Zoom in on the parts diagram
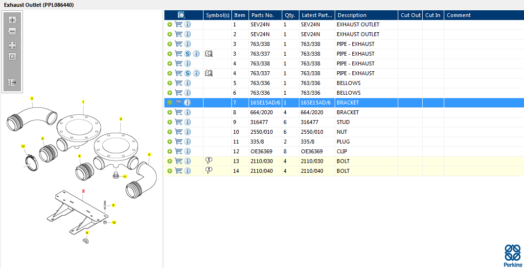Image resolution: width=524 pixels, height=268 pixels. pos(12,20)
